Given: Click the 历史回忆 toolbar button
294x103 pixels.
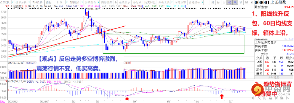Looking at the screenshot, I should (150, 2).
